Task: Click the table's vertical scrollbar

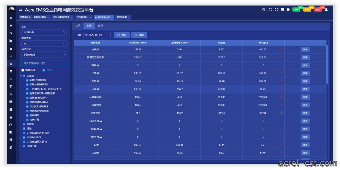Action: (x=327, y=64)
